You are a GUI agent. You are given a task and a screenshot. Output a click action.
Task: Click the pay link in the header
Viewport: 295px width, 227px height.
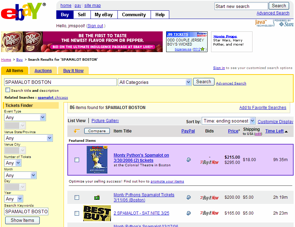(78, 6)
